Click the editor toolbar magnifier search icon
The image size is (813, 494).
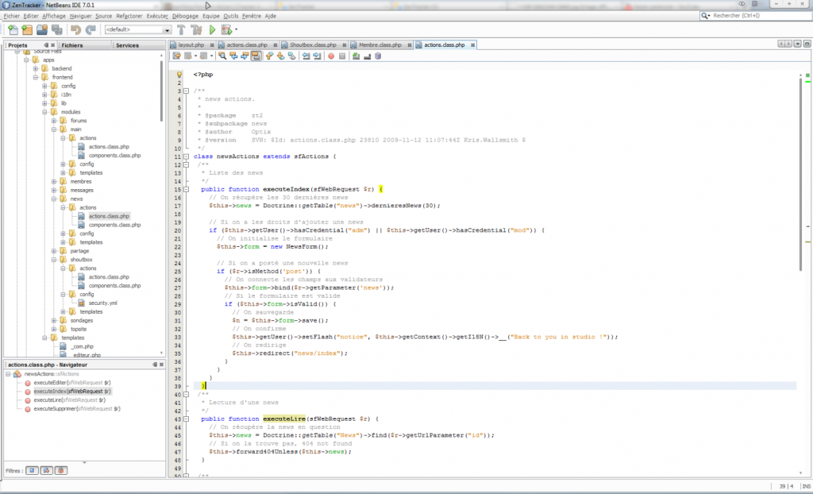[x=222, y=56]
